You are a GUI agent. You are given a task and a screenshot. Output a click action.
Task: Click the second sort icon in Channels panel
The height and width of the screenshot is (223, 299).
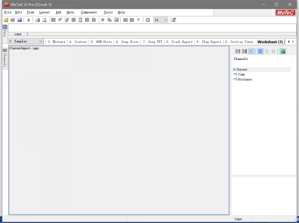tap(244, 51)
